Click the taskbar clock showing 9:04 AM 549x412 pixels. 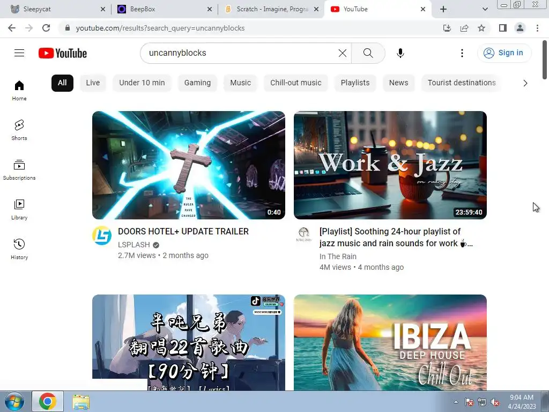pos(522,402)
